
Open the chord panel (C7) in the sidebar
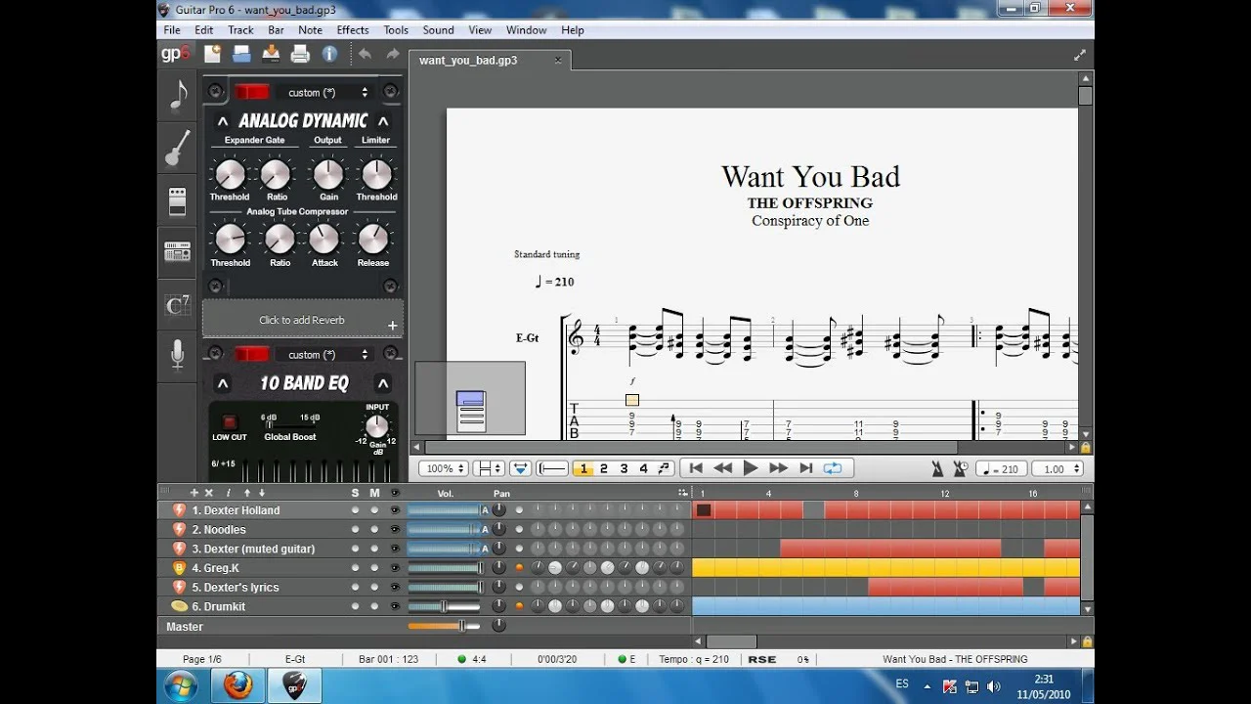pos(177,306)
